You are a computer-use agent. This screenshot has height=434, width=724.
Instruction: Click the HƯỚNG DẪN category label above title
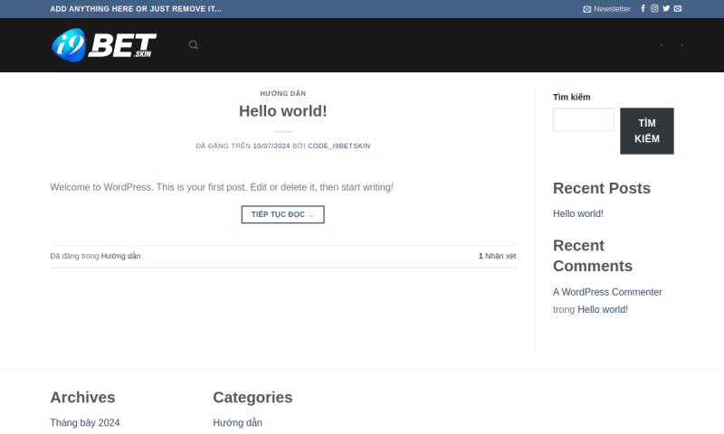pyautogui.click(x=282, y=93)
